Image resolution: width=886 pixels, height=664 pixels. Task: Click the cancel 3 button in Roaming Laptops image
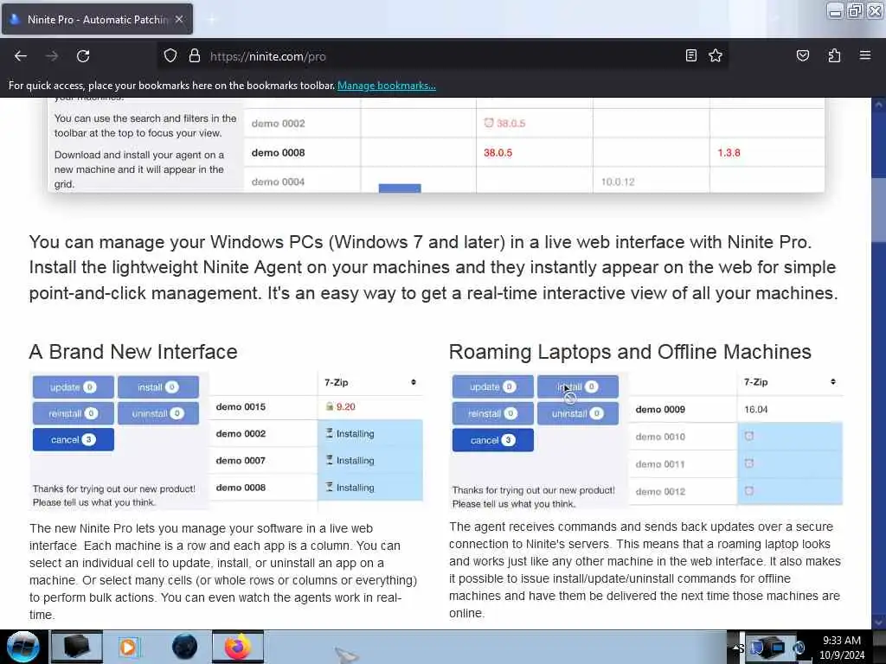point(492,440)
